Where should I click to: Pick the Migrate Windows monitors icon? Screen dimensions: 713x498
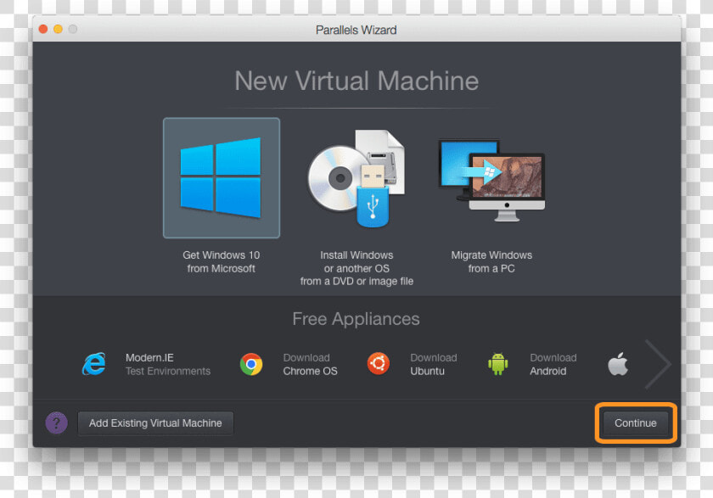[491, 181]
